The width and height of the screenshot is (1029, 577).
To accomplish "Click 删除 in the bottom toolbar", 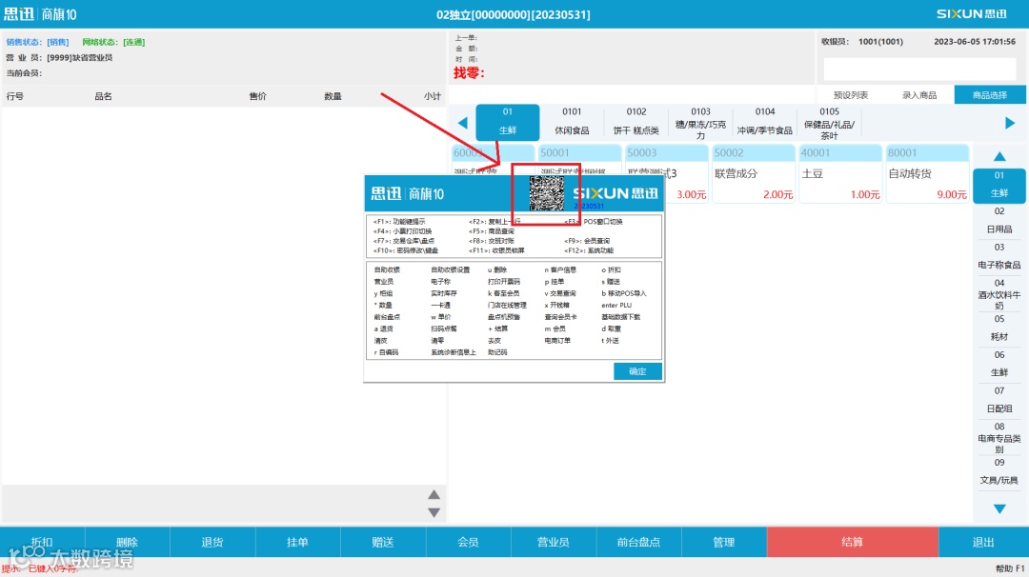I will [128, 543].
